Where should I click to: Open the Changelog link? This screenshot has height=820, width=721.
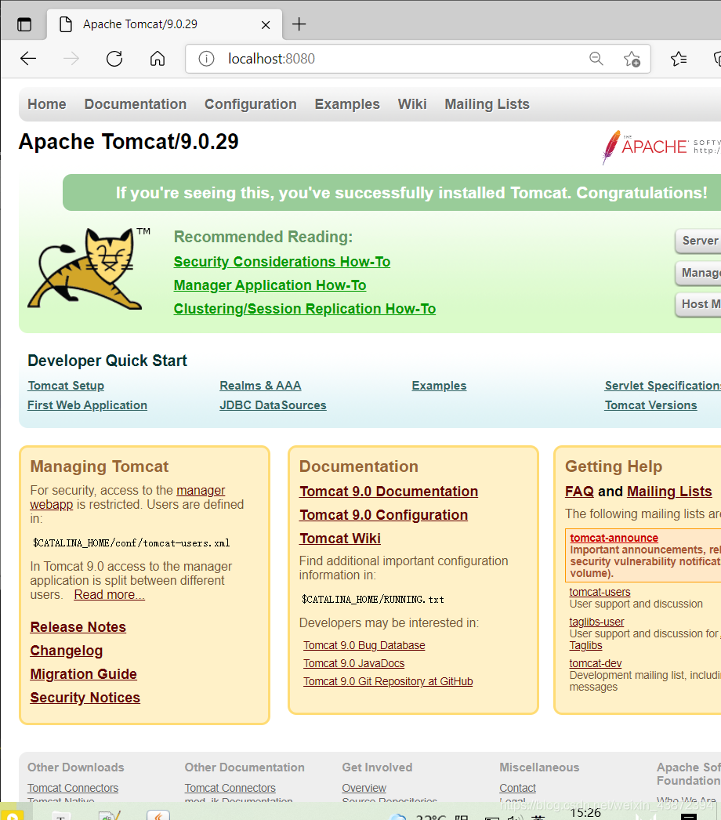click(x=67, y=651)
